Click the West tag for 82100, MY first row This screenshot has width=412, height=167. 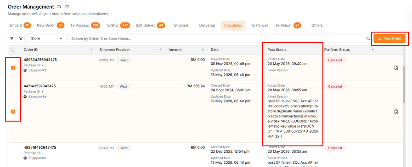coord(124,60)
